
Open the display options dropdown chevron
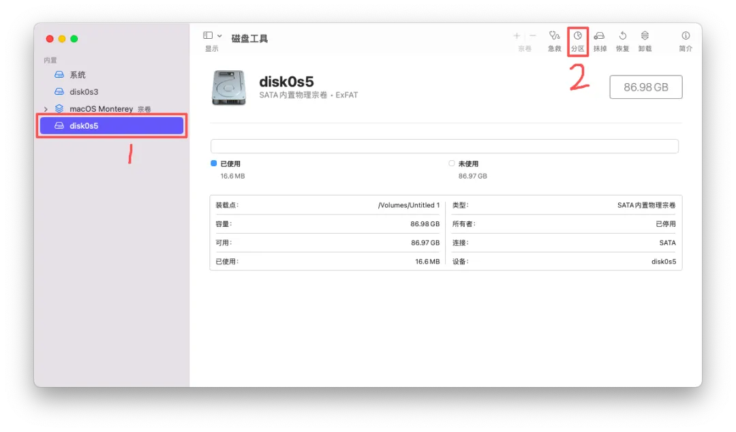pyautogui.click(x=219, y=35)
